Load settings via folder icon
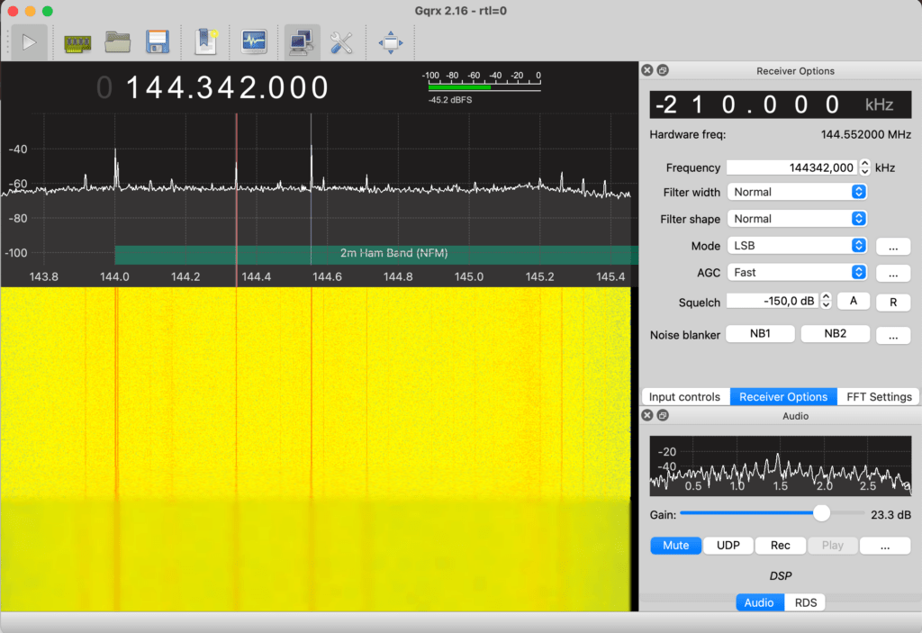Screen dimensions: 922x633 pos(118,42)
